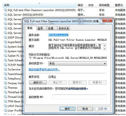Open the 帮助我配置服务启动选项 link
126x116 pixels.
[x=44, y=69]
